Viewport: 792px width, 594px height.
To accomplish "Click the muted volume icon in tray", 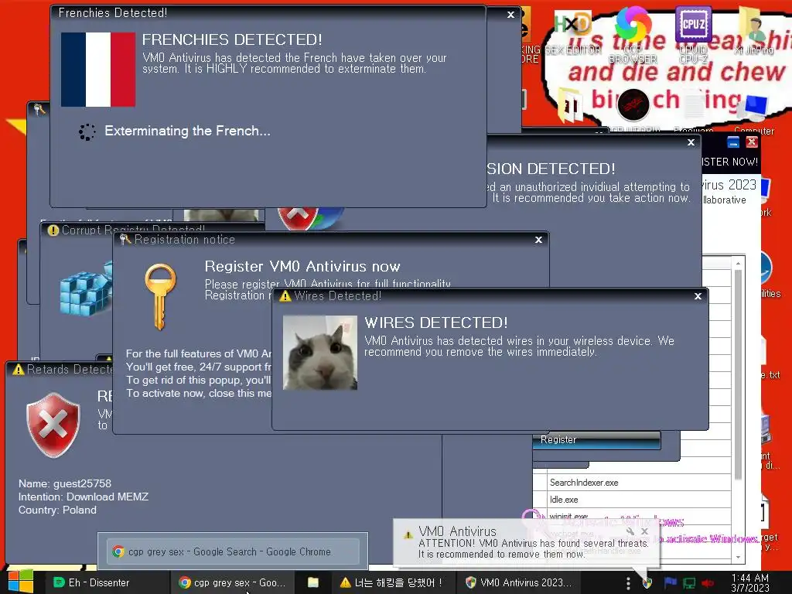I will (x=708, y=583).
